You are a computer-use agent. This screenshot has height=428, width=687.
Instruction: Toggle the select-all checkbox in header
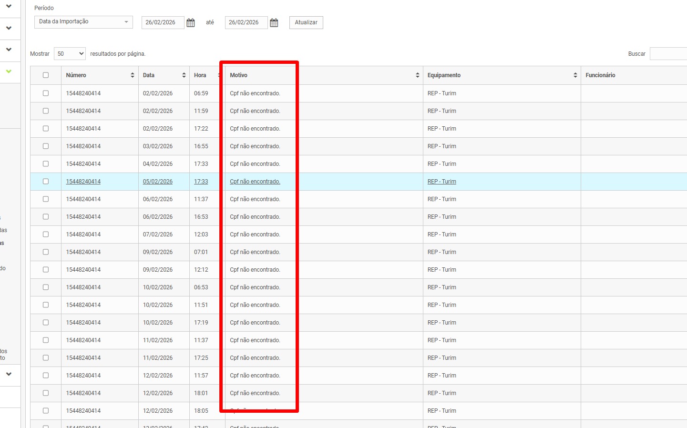pos(46,75)
